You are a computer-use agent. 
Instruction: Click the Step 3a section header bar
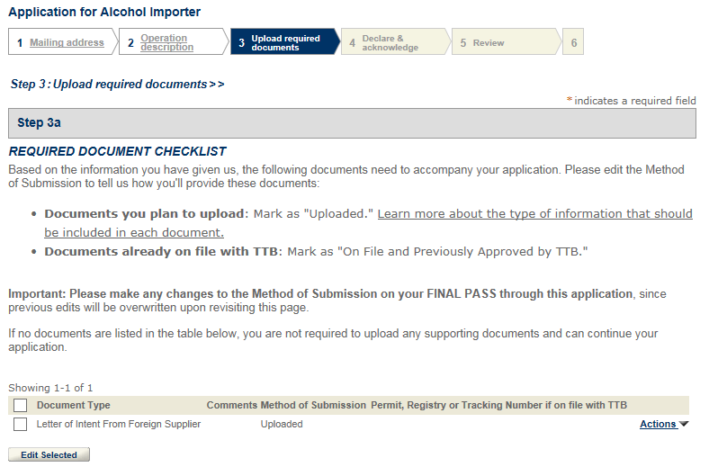tap(352, 123)
